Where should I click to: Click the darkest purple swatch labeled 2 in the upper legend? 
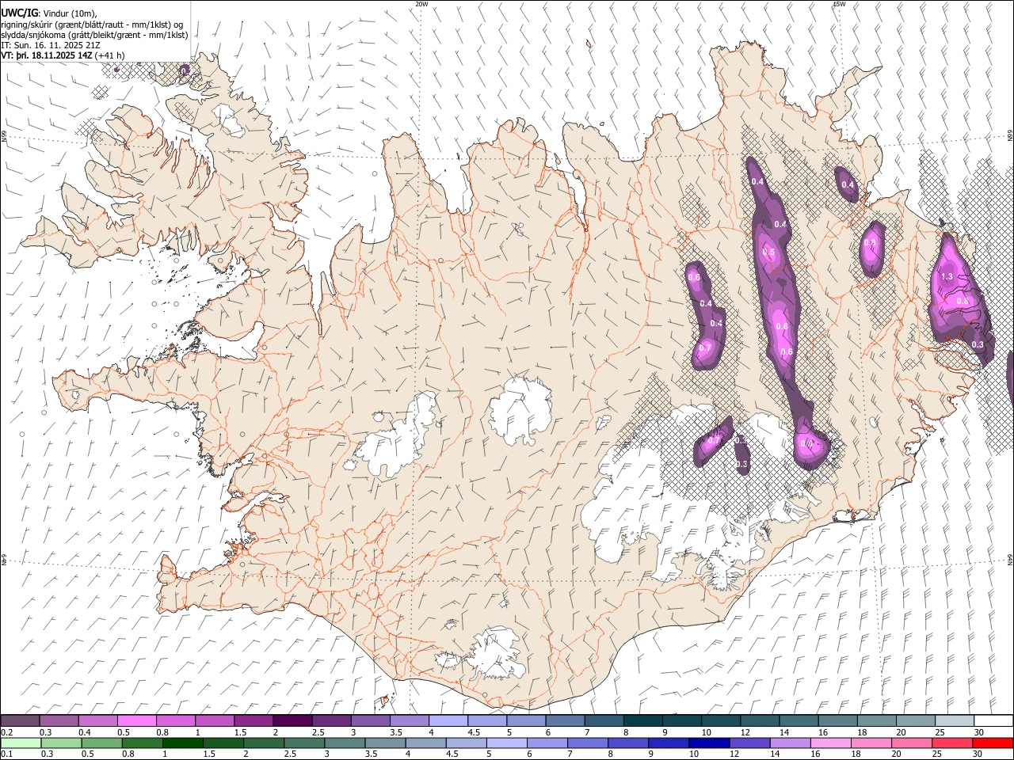pyautogui.click(x=292, y=721)
